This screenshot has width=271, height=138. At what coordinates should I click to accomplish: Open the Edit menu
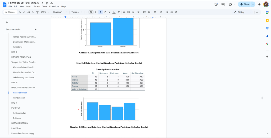click(16, 6)
